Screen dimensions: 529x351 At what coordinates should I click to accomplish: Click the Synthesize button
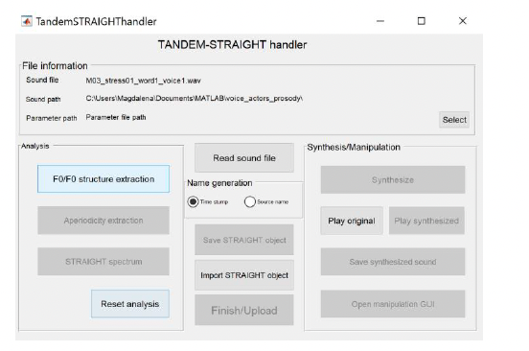tap(393, 180)
